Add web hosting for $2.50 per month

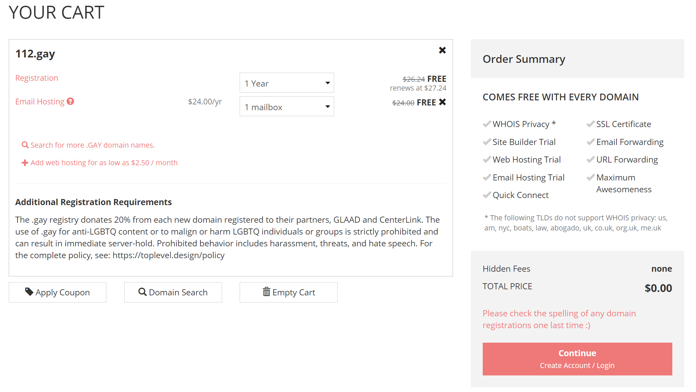pos(104,163)
